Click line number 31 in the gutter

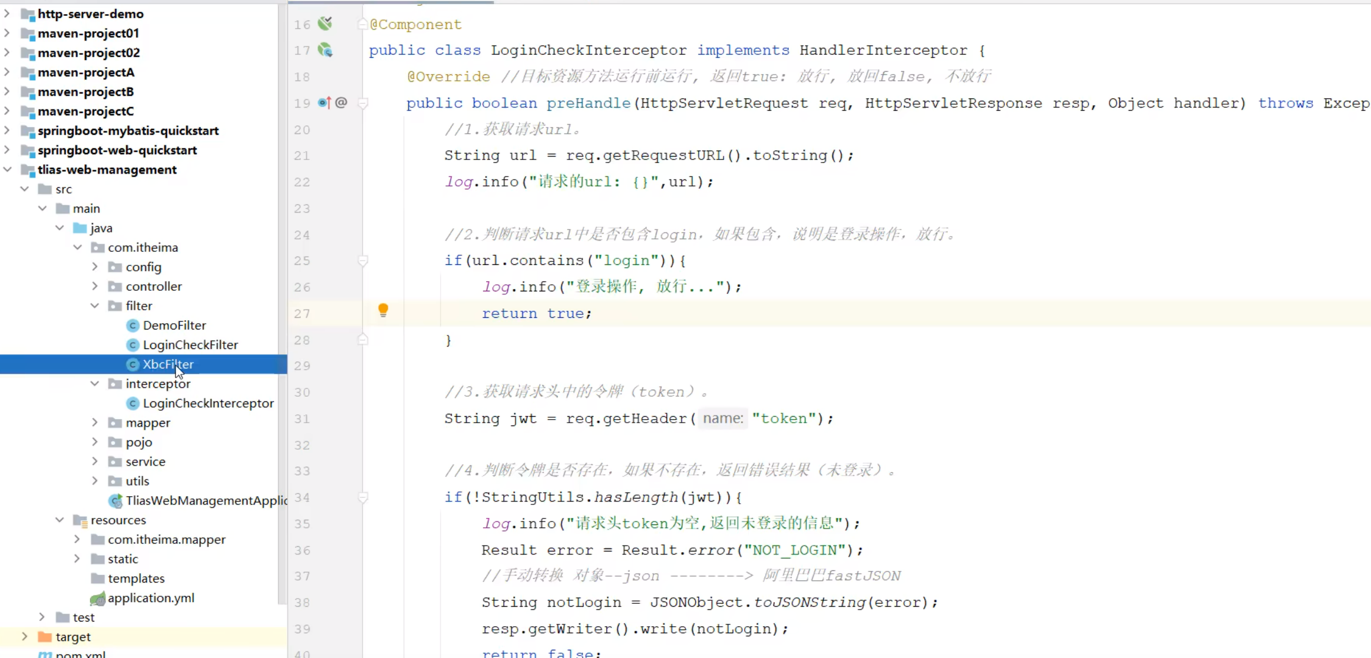pyautogui.click(x=302, y=418)
